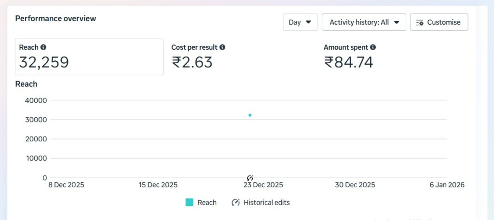The width and height of the screenshot is (494, 220).
Task: Click the teal Reach legend swatch
Action: point(190,203)
